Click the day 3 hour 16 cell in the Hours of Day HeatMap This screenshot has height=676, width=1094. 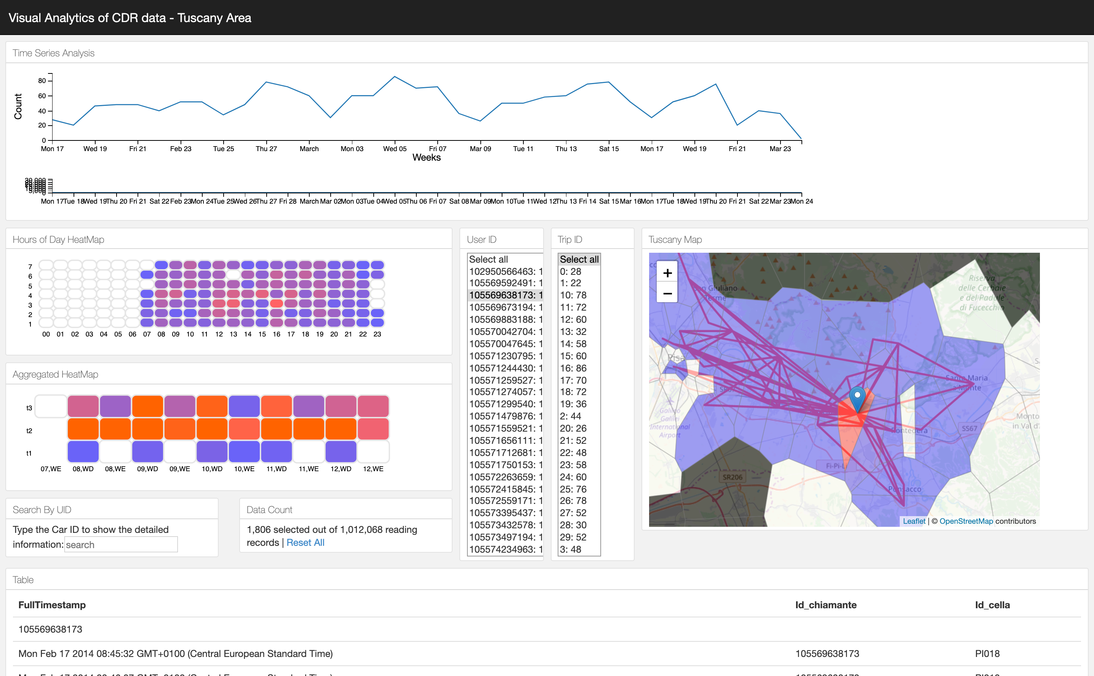pyautogui.click(x=277, y=303)
